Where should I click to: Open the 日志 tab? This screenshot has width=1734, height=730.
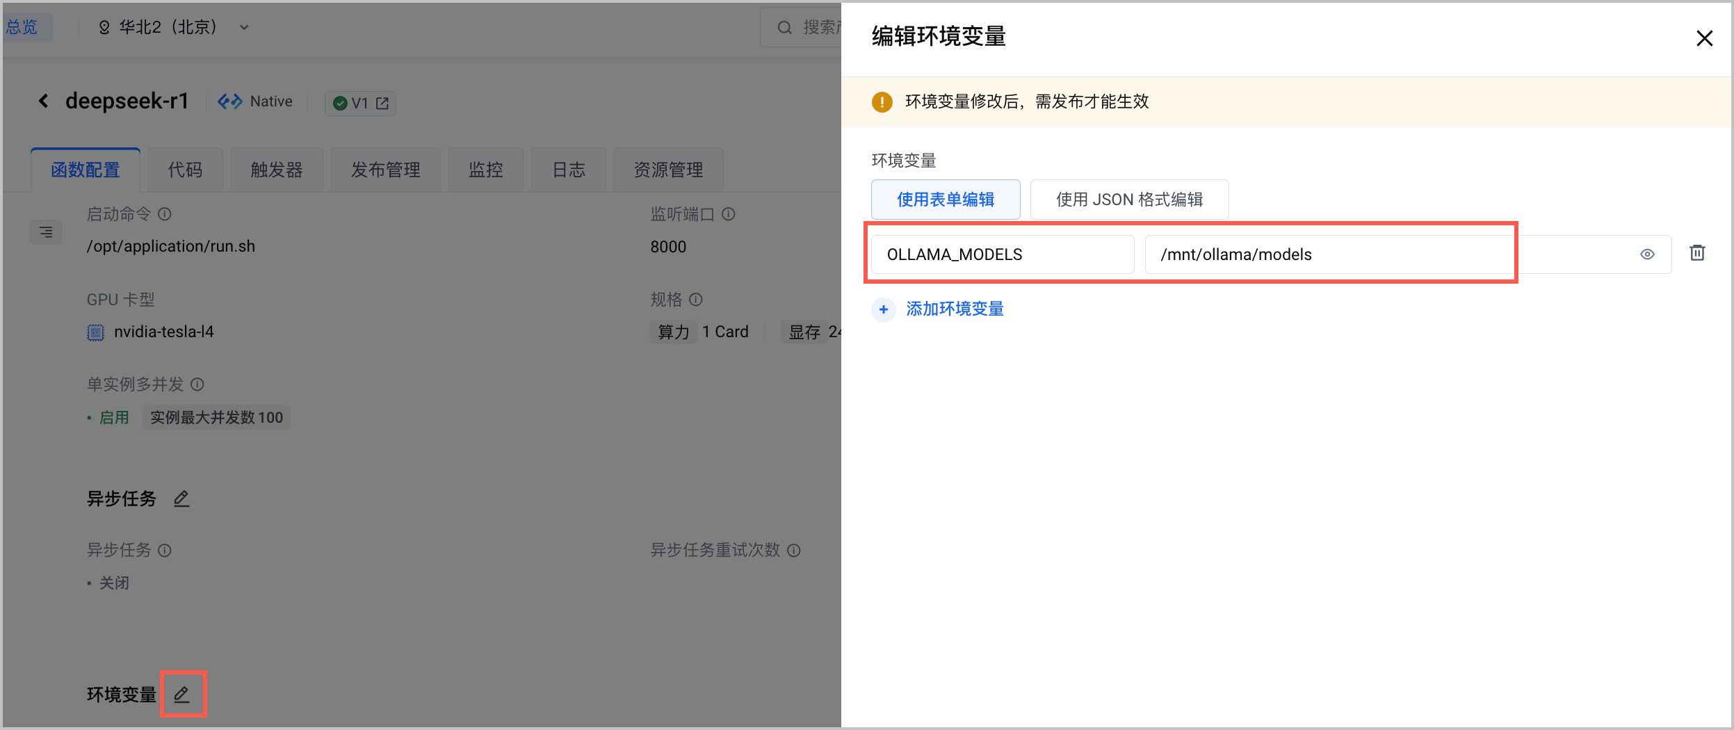(569, 170)
